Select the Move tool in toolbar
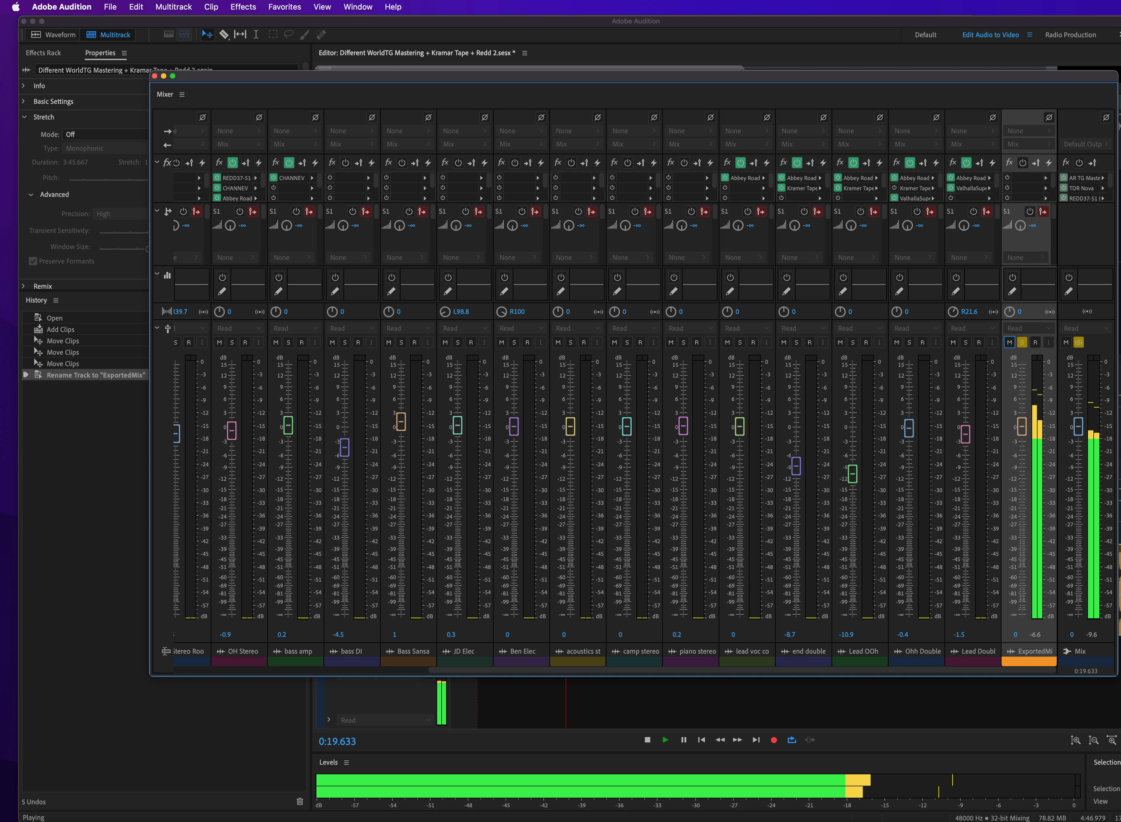Viewport: 1121px width, 822px height. coord(207,34)
